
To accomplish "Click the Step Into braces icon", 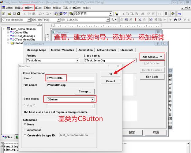I will point(175,20).
